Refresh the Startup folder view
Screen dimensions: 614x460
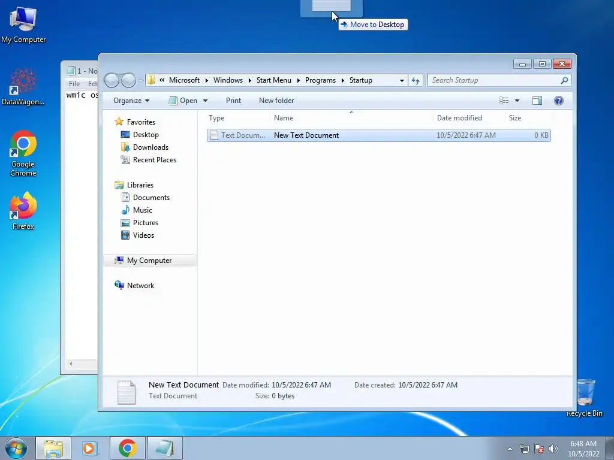pyautogui.click(x=416, y=81)
